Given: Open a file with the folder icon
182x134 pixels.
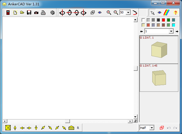Looking at the screenshot, I should coord(22,12).
